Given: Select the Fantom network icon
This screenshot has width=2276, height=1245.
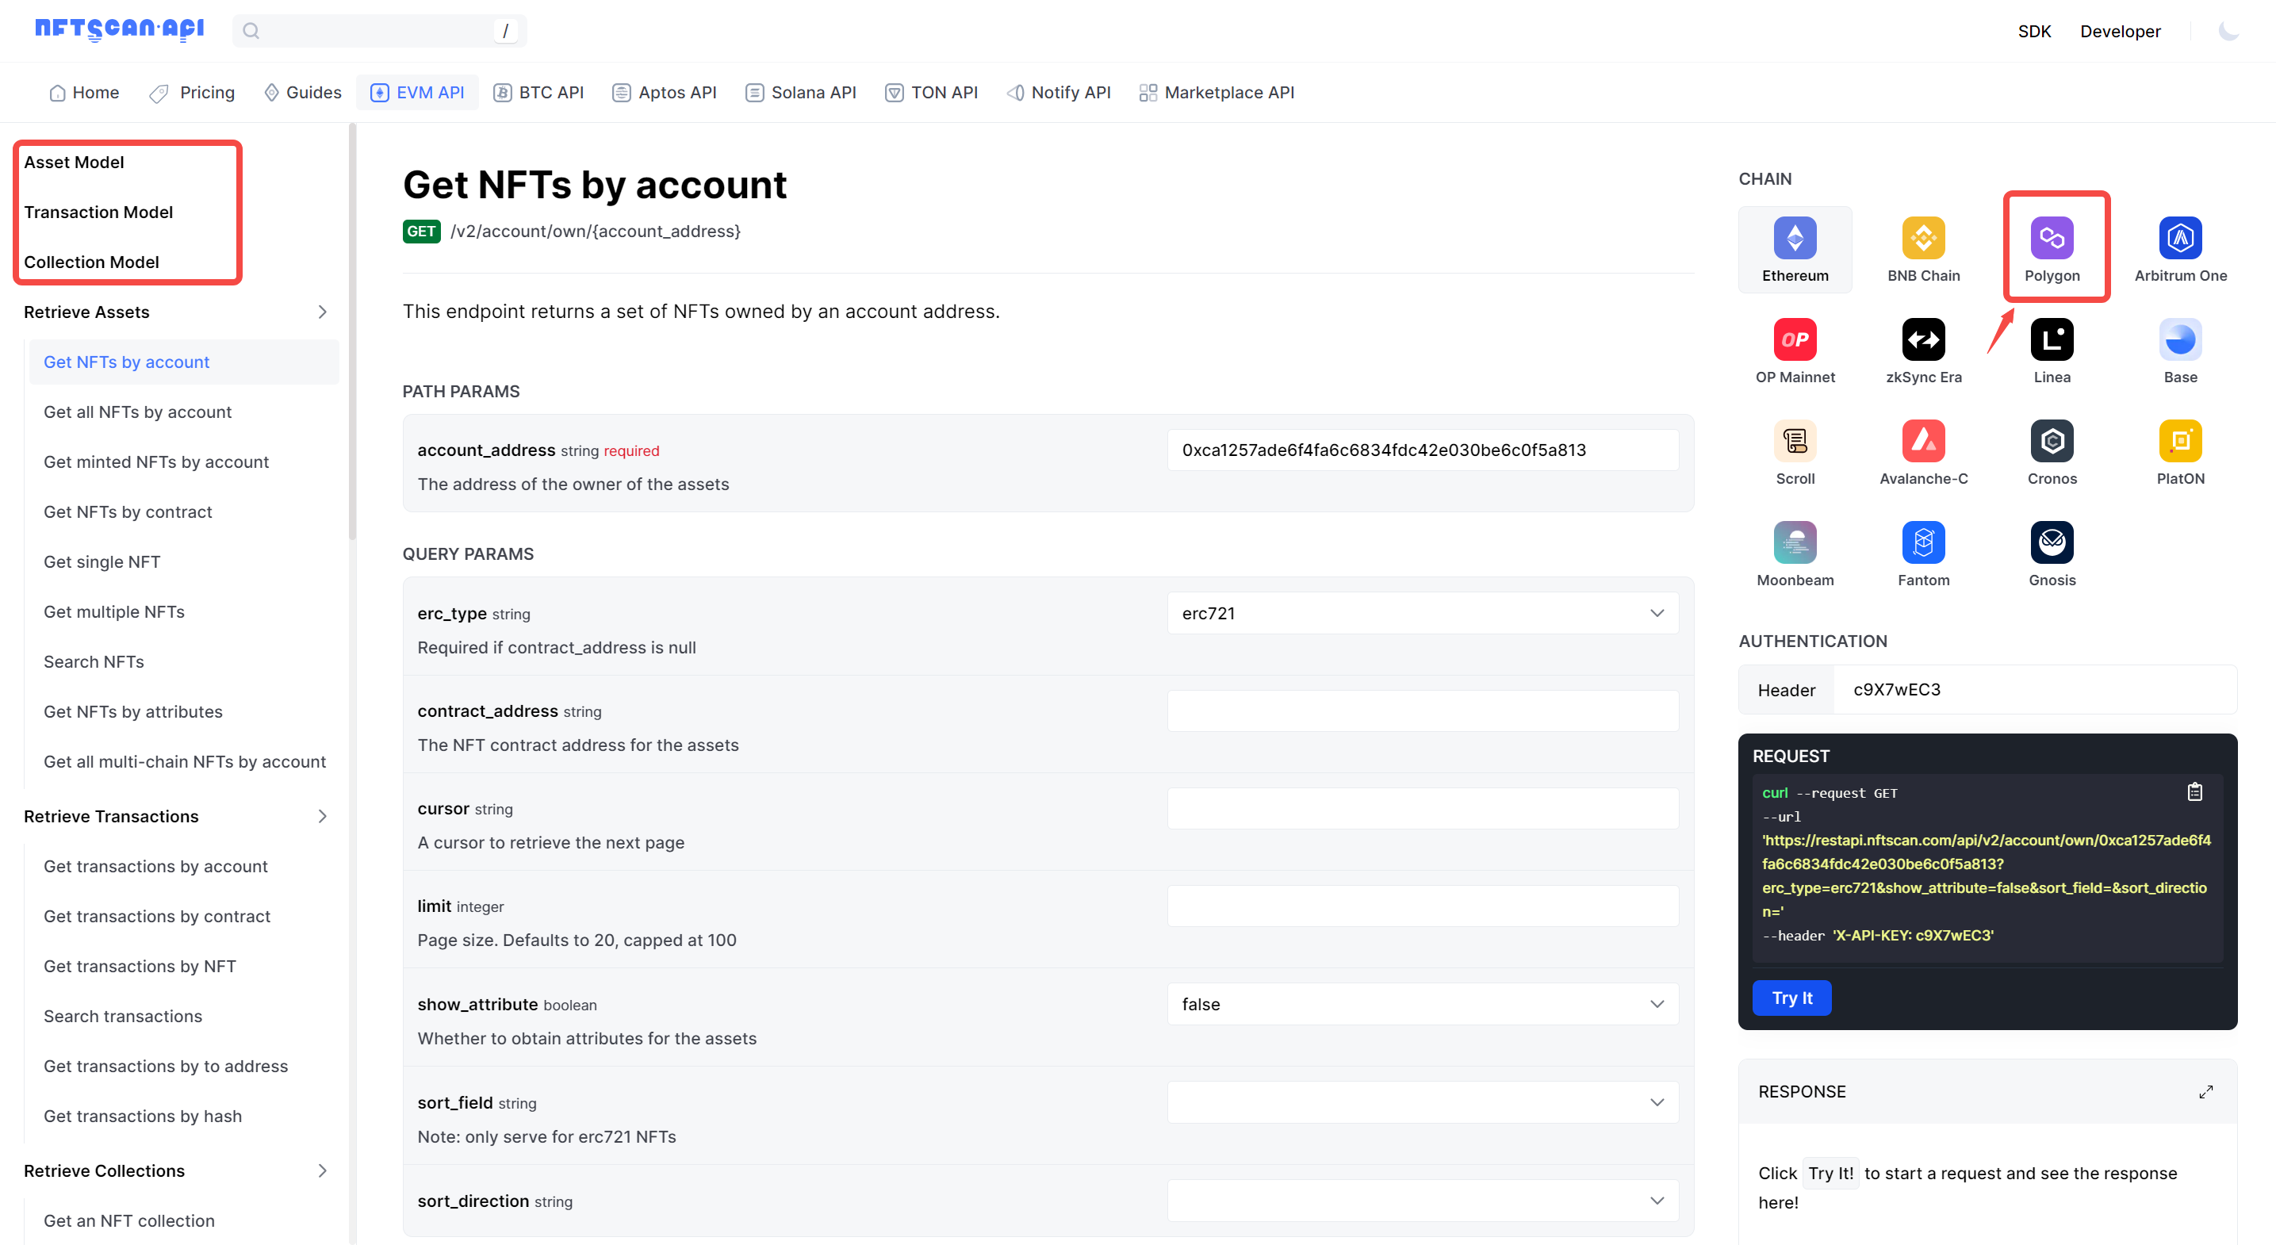Looking at the screenshot, I should (x=1923, y=542).
